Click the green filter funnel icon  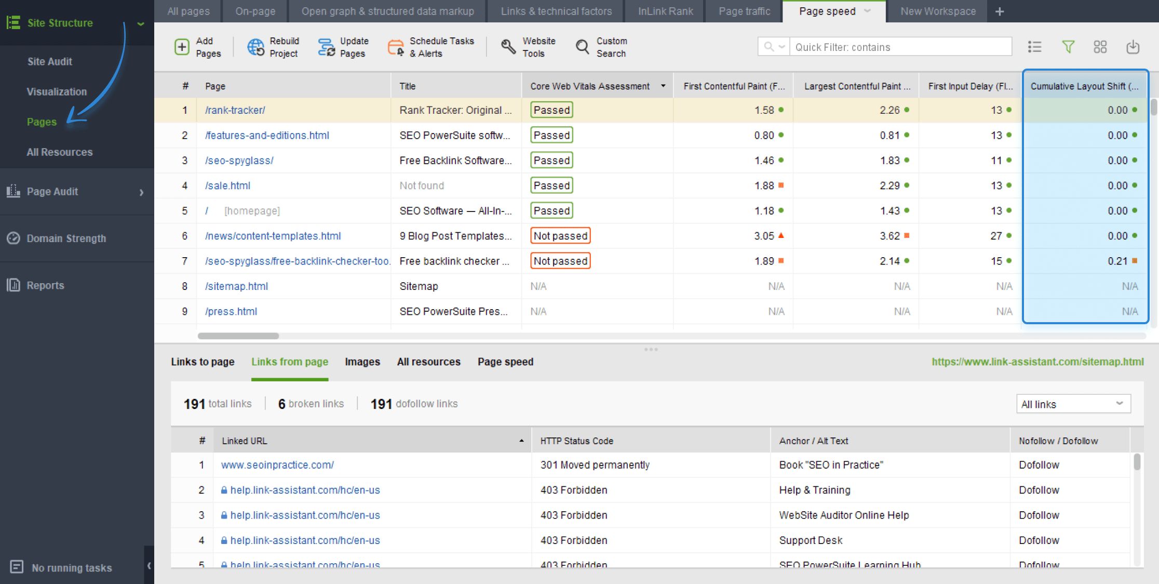coord(1068,47)
